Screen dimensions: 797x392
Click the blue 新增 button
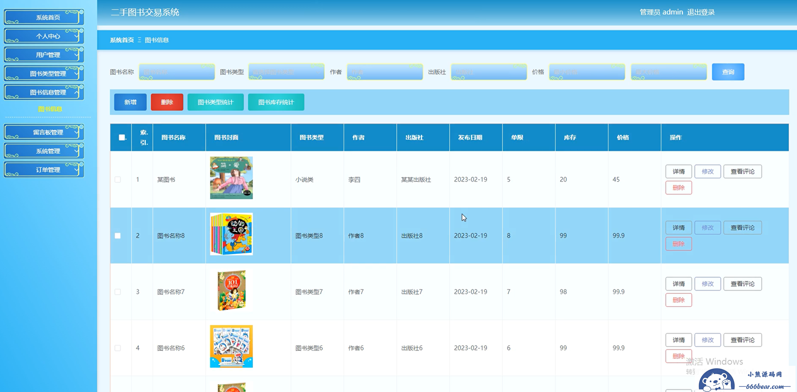[x=130, y=102]
